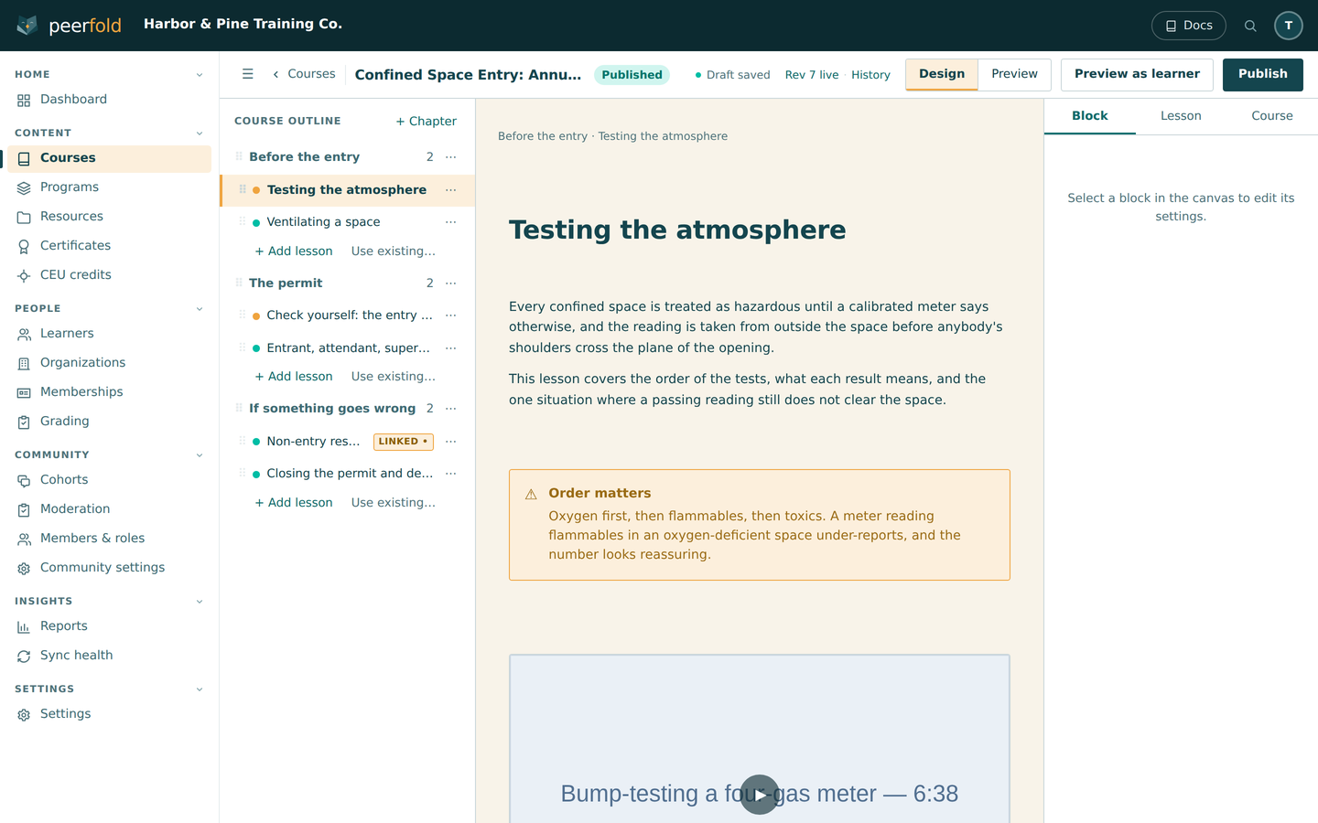Play the Bump-testing video
The image size is (1318, 823).
pos(760,795)
